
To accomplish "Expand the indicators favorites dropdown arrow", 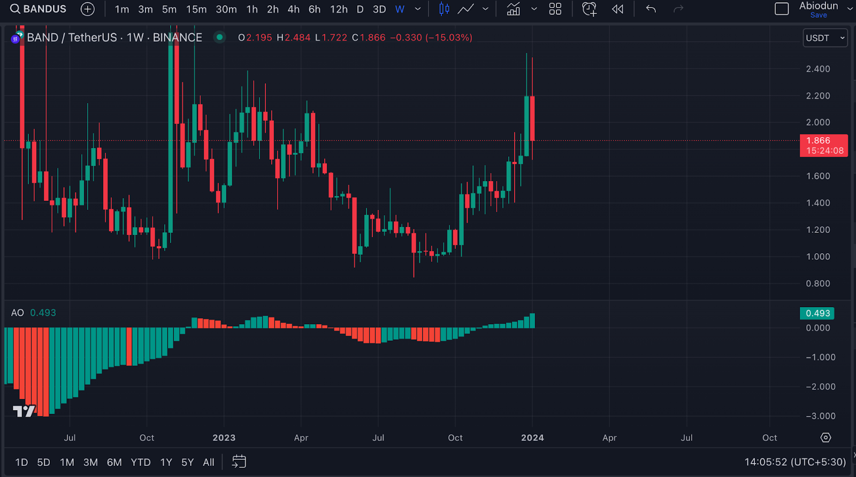I will pyautogui.click(x=534, y=9).
